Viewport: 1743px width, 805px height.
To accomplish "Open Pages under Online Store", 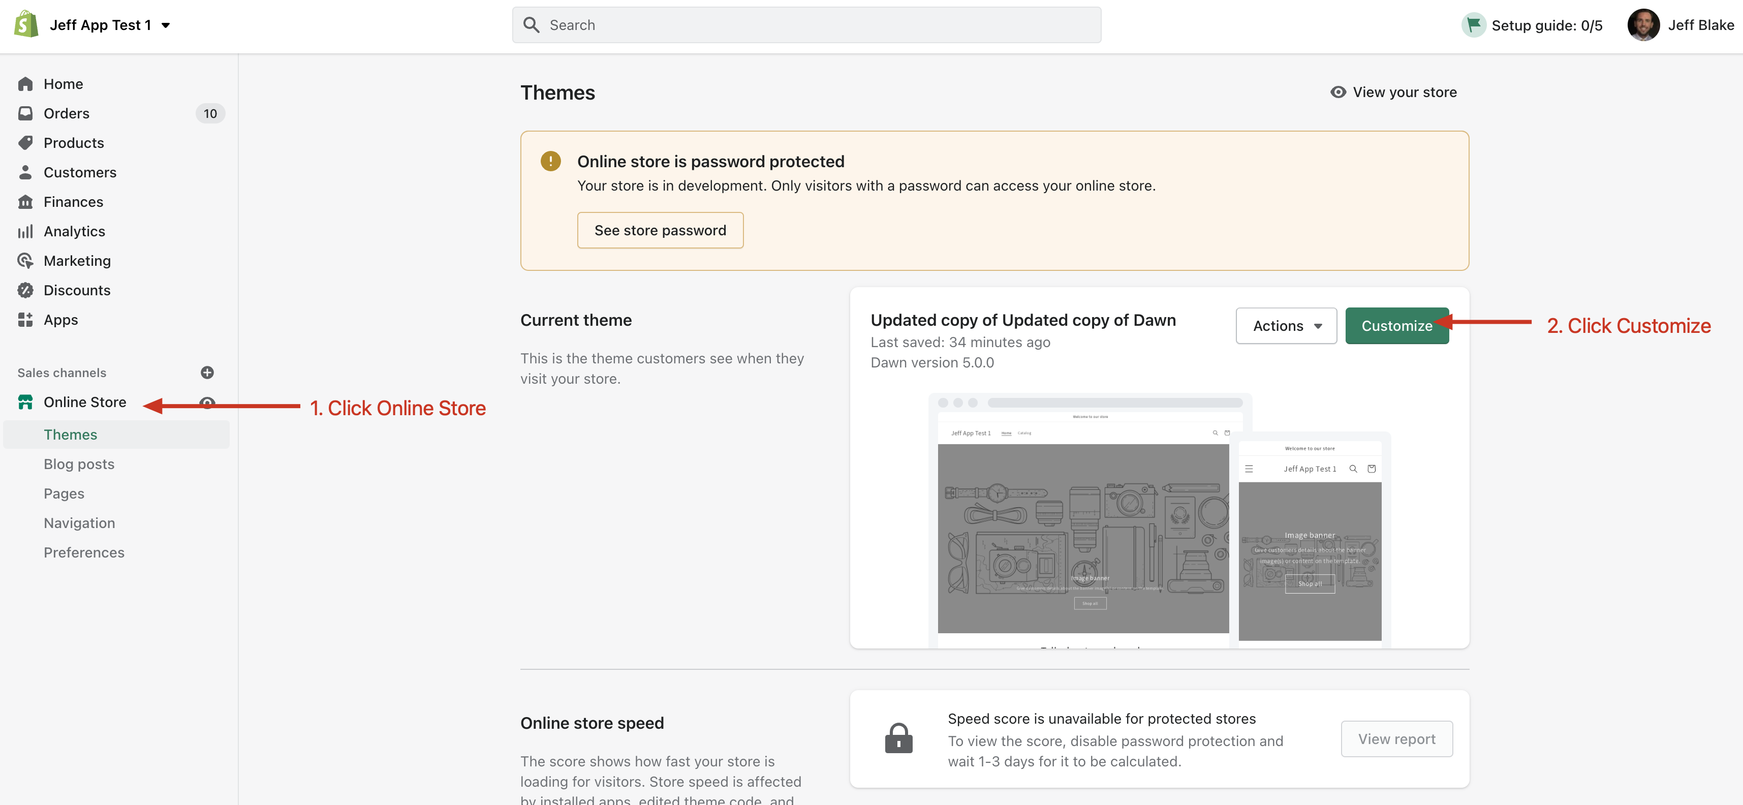I will 64,493.
